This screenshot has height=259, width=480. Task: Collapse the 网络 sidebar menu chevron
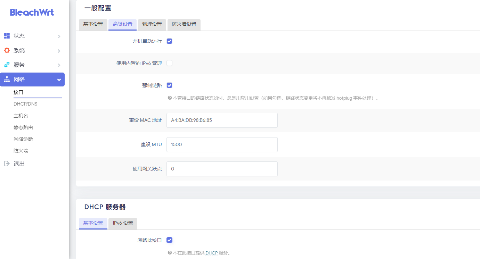pyautogui.click(x=58, y=79)
